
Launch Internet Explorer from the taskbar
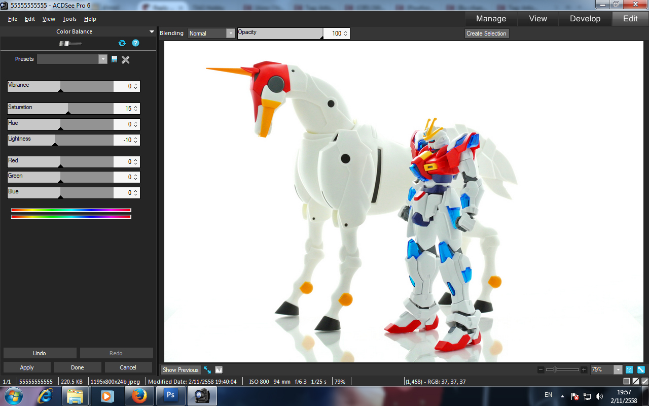click(x=46, y=396)
